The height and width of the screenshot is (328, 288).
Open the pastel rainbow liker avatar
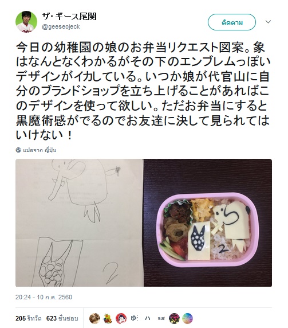(187, 318)
